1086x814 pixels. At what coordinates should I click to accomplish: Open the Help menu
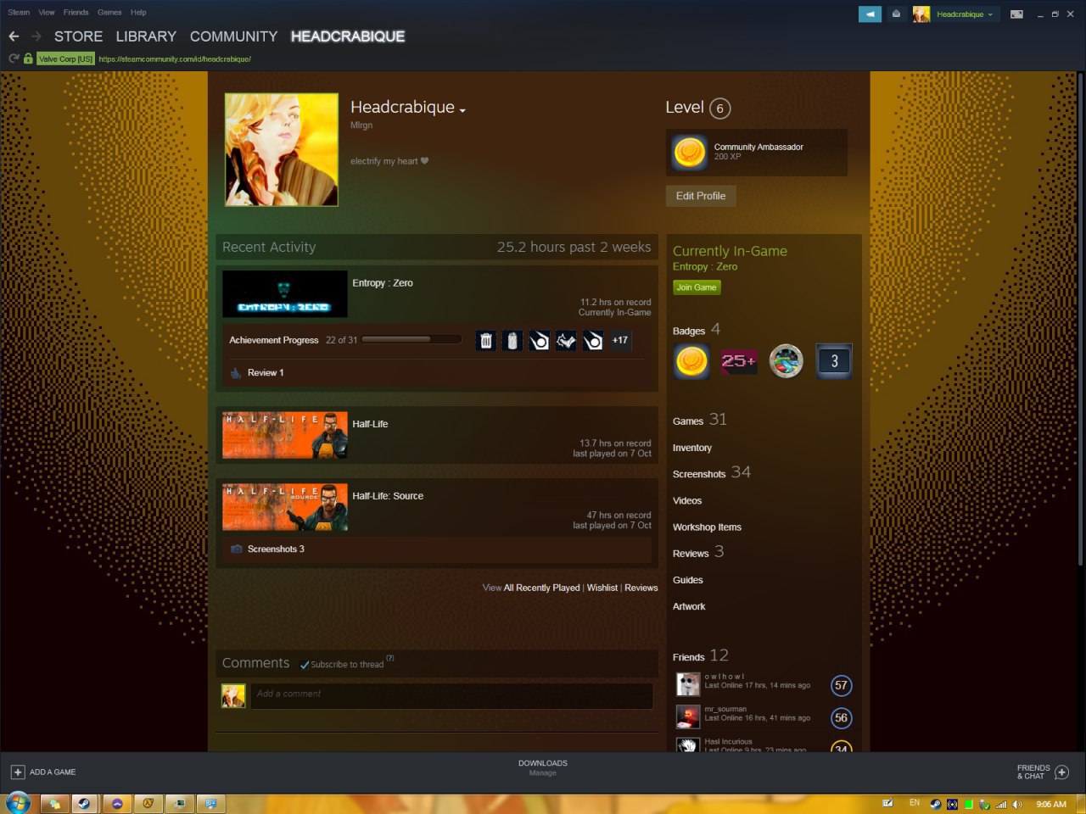coord(138,13)
